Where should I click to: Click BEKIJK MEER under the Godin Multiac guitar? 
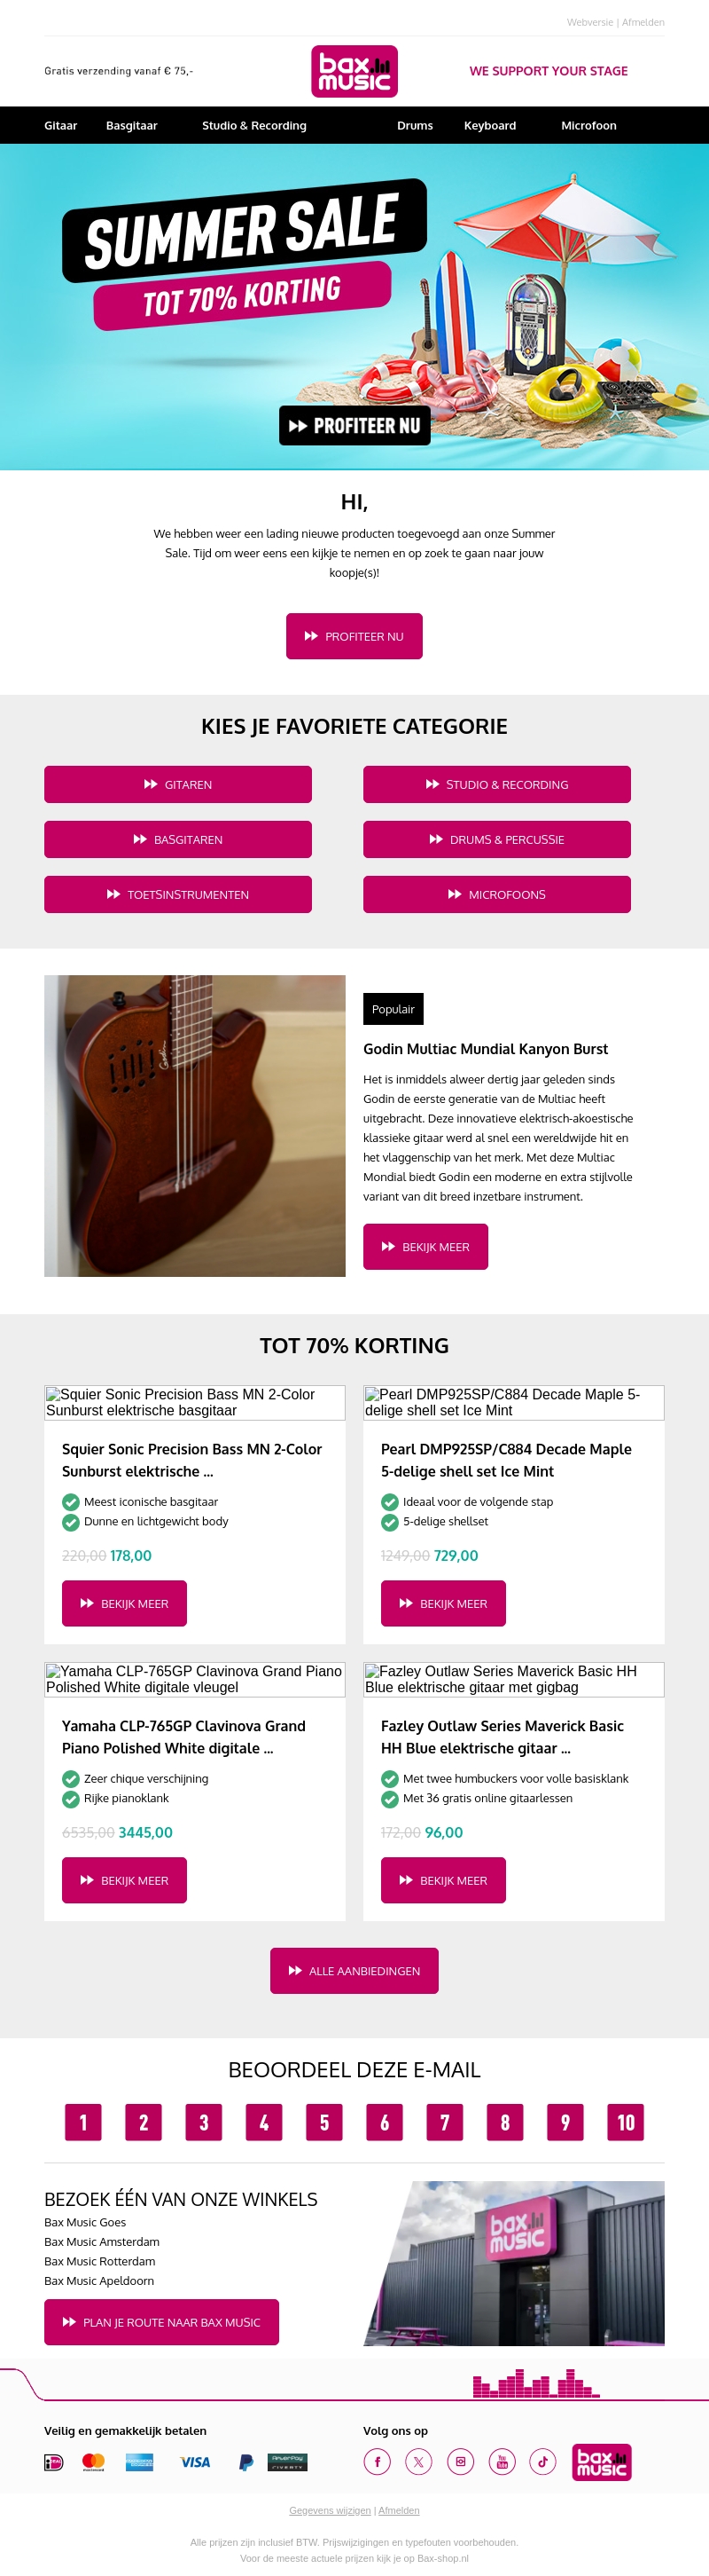coord(425,1246)
